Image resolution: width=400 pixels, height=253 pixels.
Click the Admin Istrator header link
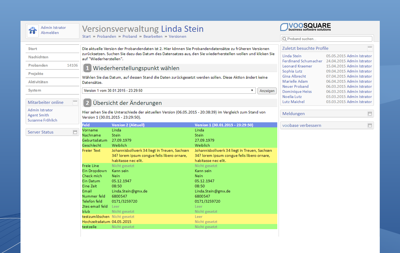click(x=53, y=28)
